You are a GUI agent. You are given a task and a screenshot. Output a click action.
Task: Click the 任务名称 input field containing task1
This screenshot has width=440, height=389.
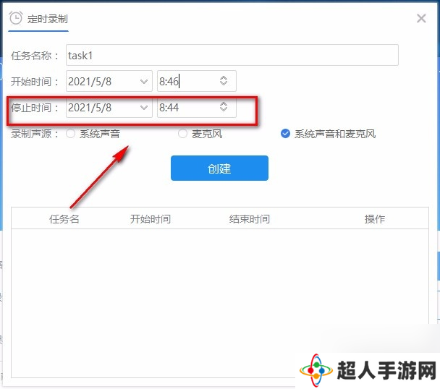point(232,55)
